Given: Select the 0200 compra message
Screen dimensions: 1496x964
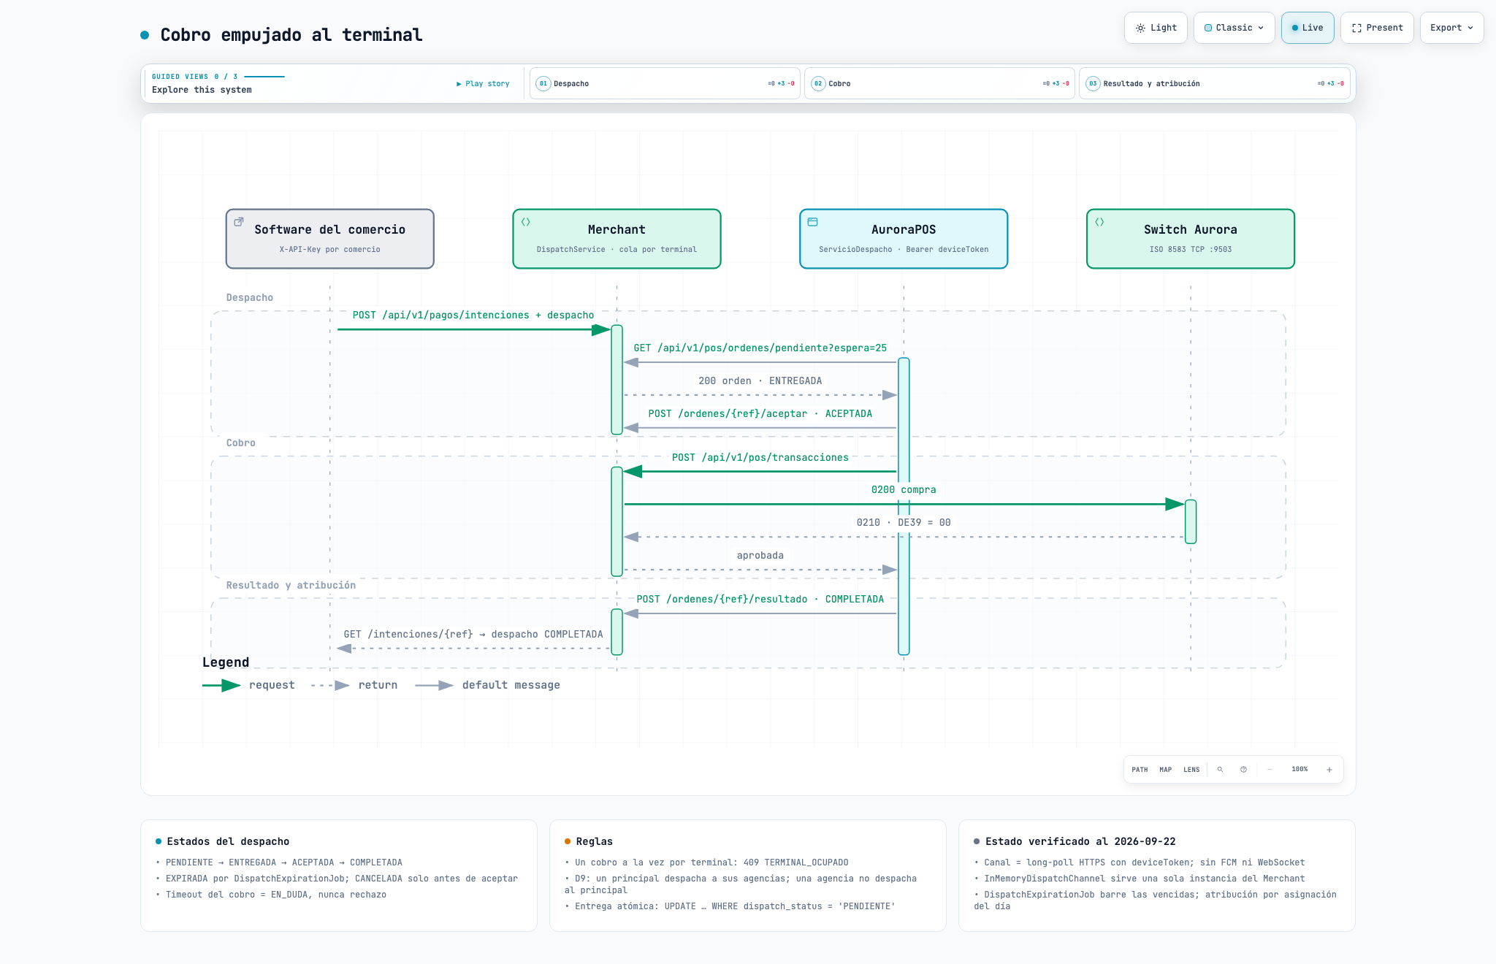Looking at the screenshot, I should point(904,490).
